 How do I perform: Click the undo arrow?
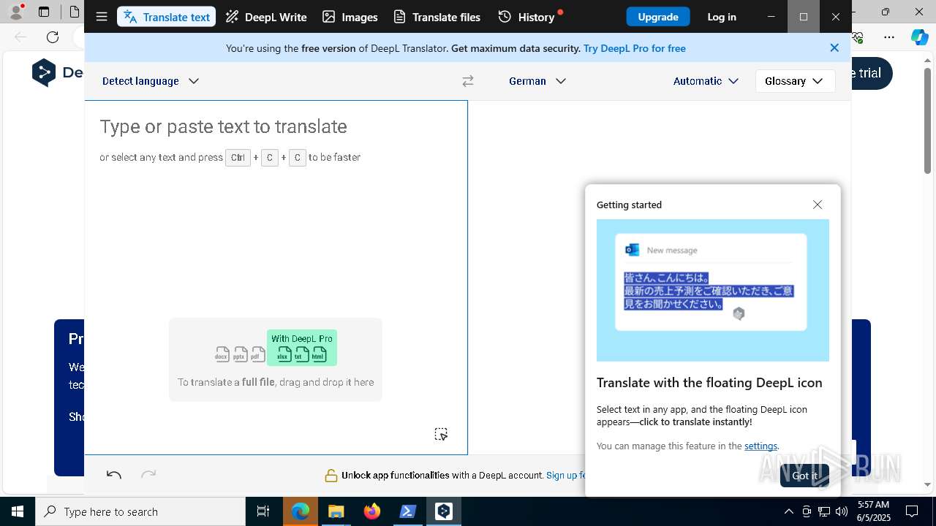pos(113,475)
